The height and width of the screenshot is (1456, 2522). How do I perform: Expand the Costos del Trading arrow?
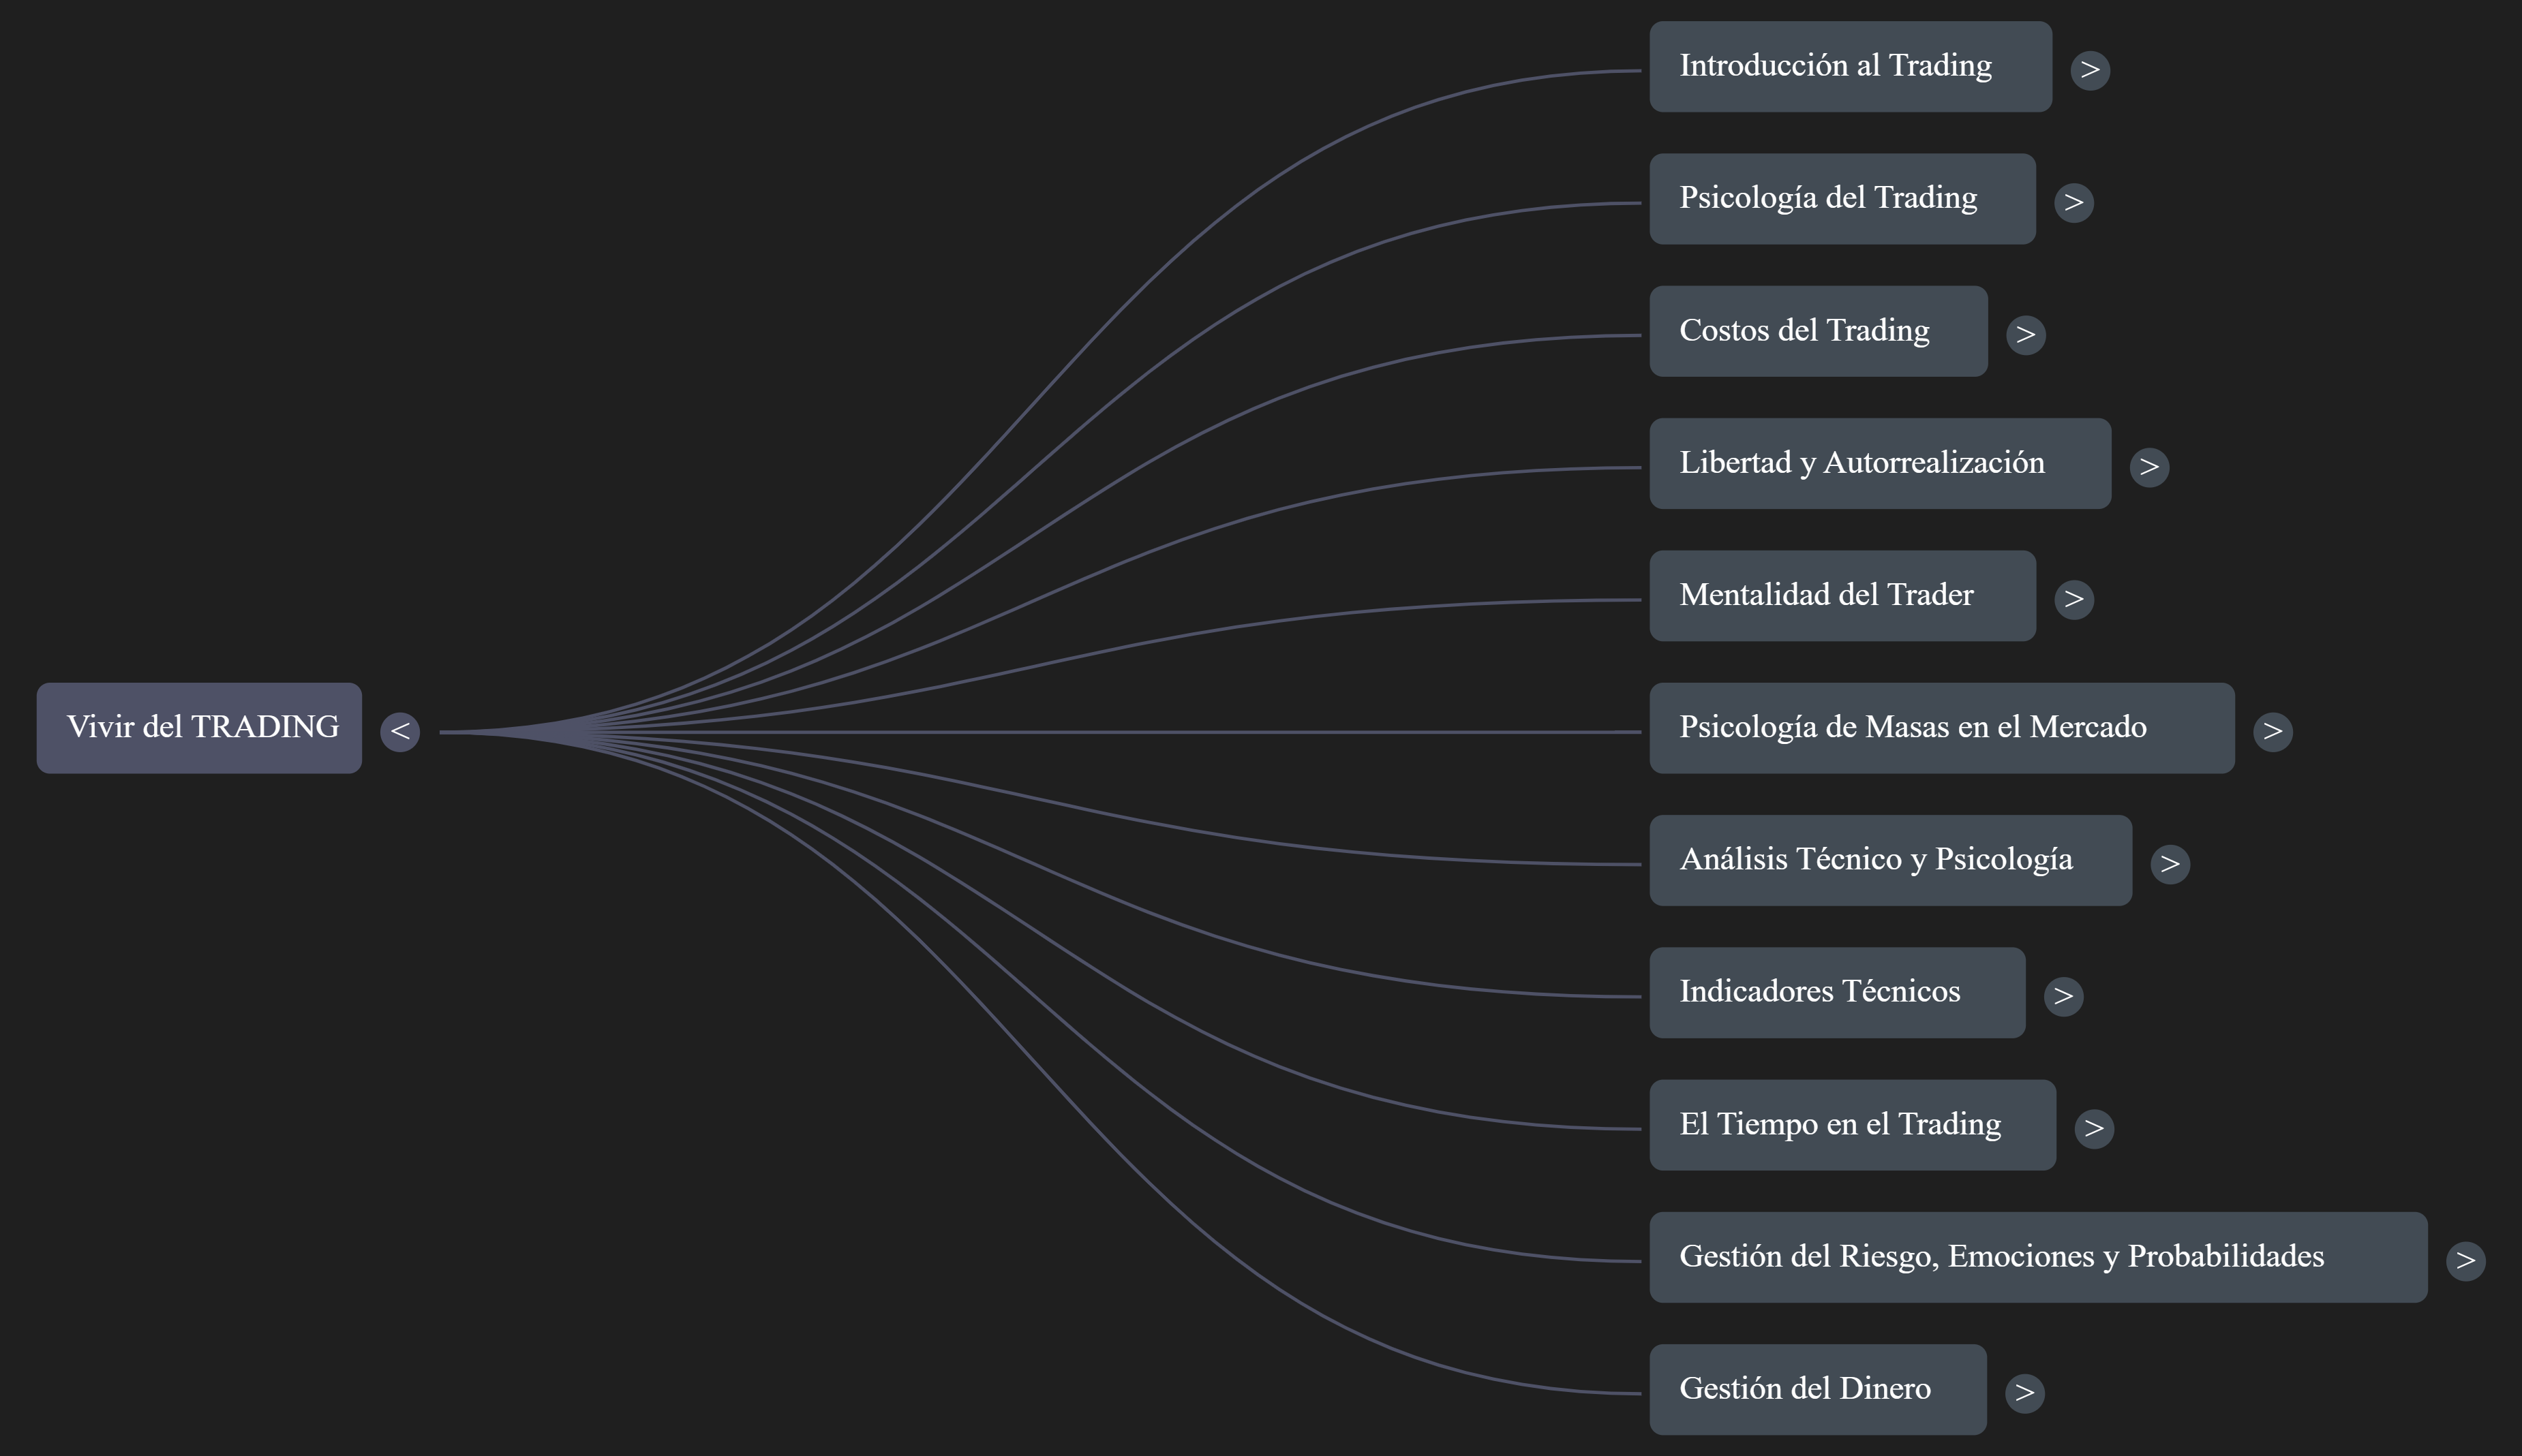(x=2025, y=335)
